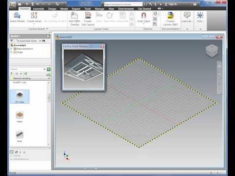This screenshot has width=235, height=176.
Task: Open the Tools ribbon tab
Action: click(x=88, y=9)
